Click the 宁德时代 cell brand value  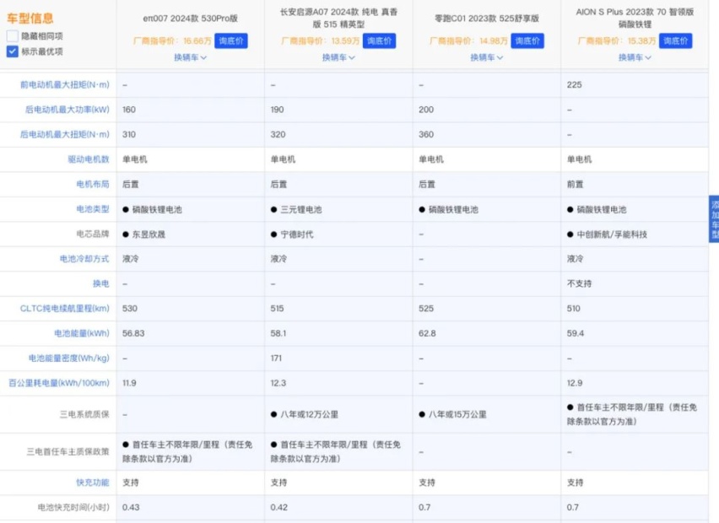pos(292,235)
